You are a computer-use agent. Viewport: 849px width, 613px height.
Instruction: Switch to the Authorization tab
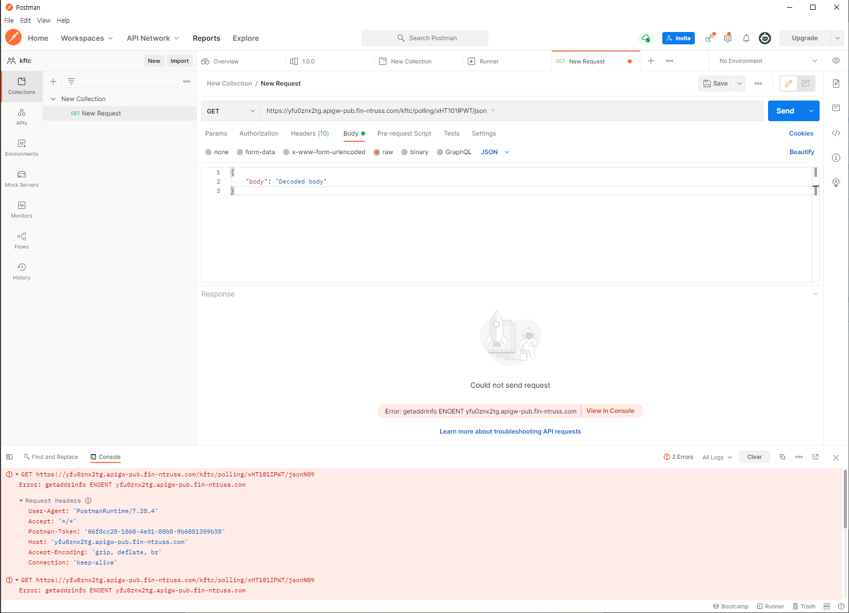tap(259, 134)
